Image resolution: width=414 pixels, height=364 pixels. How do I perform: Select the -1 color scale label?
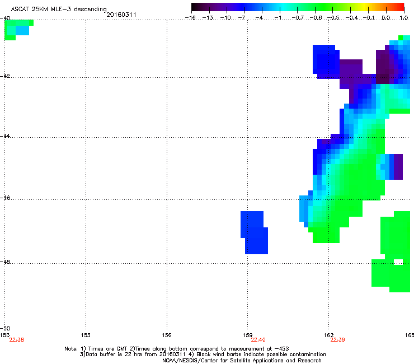click(277, 18)
